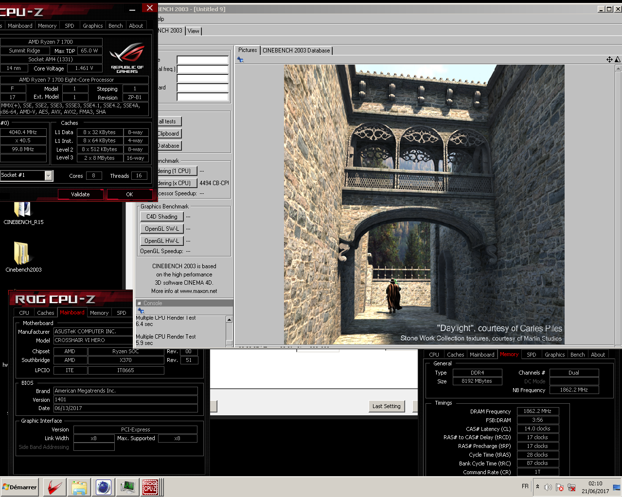Click the network tray icon
The image size is (622, 497).
[572, 487]
